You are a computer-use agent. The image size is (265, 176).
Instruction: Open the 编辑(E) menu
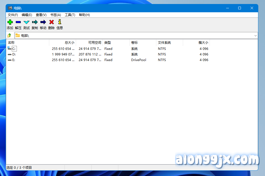click(27, 15)
